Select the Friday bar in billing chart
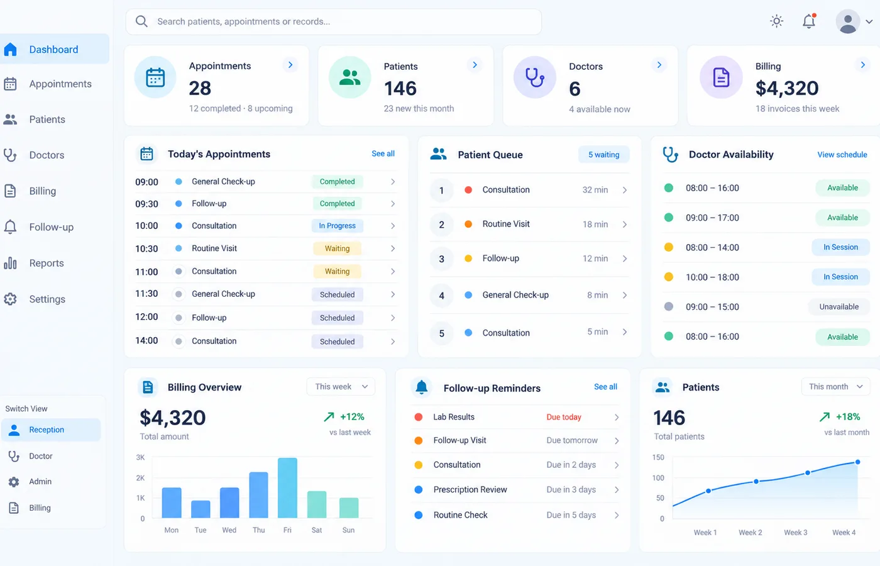 click(x=287, y=488)
